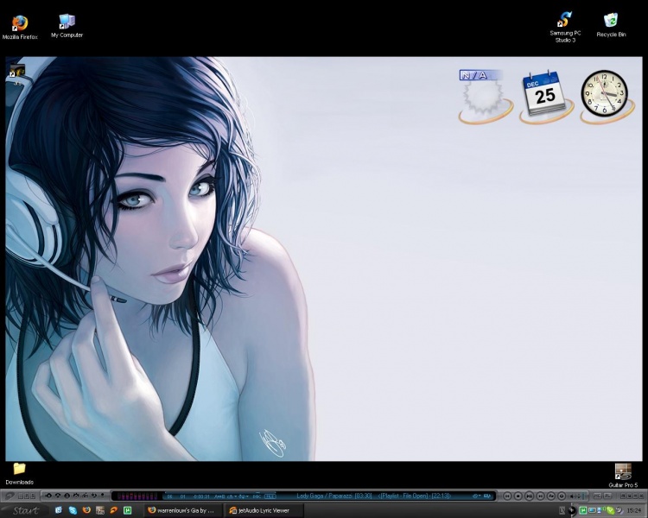Toggle A↔B repeat in jetAudio display

coord(219,496)
